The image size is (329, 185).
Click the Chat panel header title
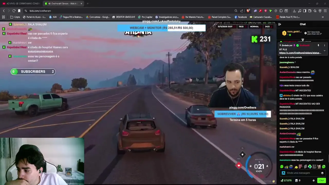(x=303, y=24)
